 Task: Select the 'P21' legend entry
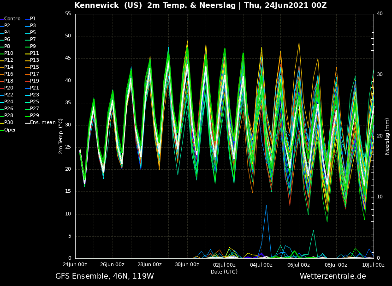click(32, 88)
